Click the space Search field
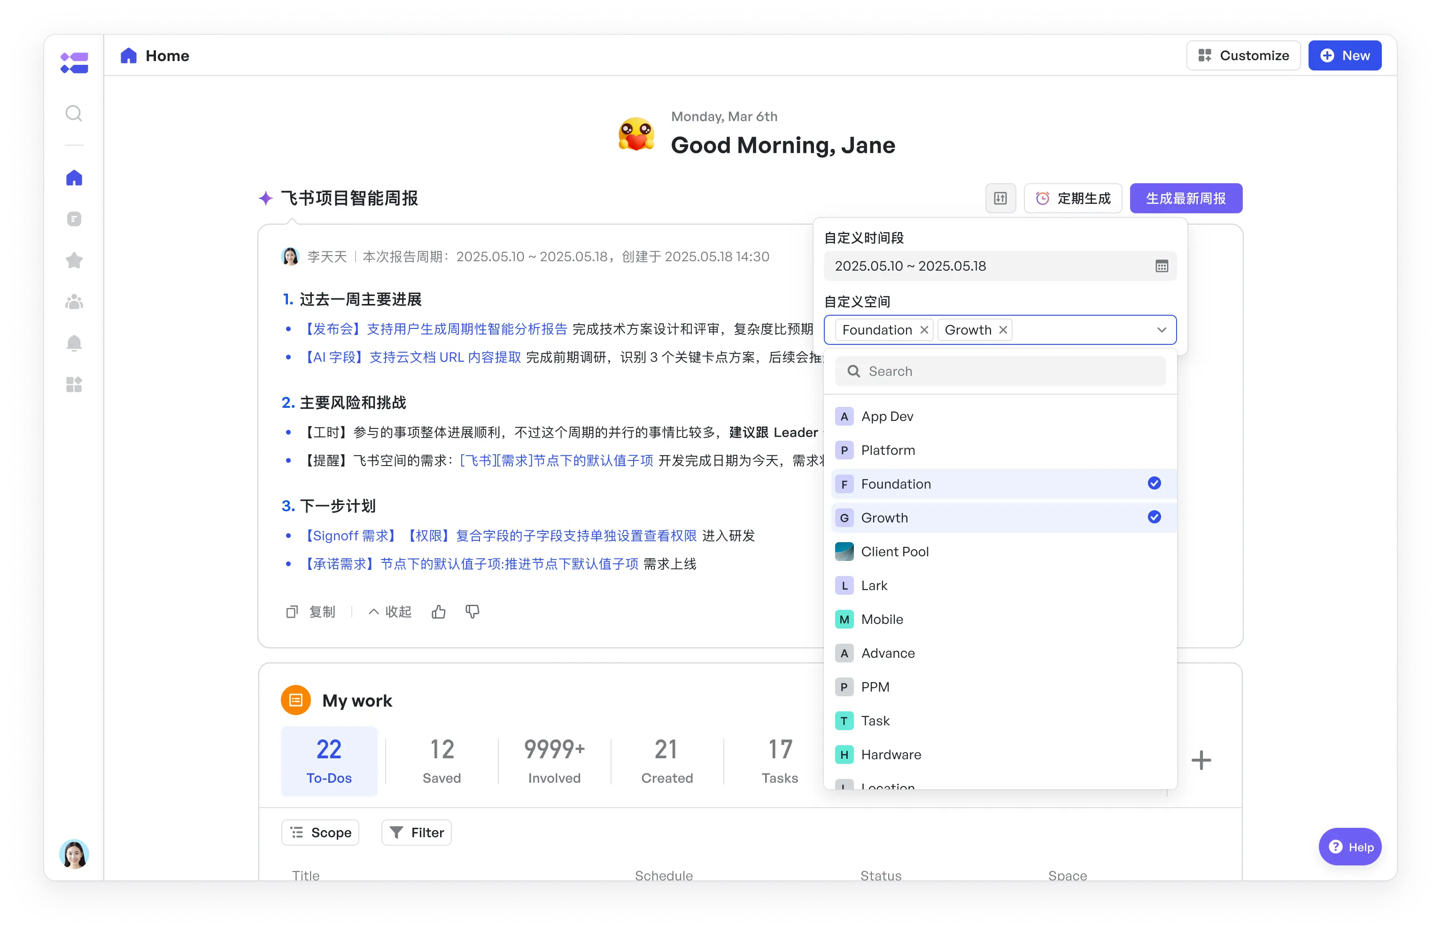Viewport: 1441px width, 934px height. point(1000,371)
